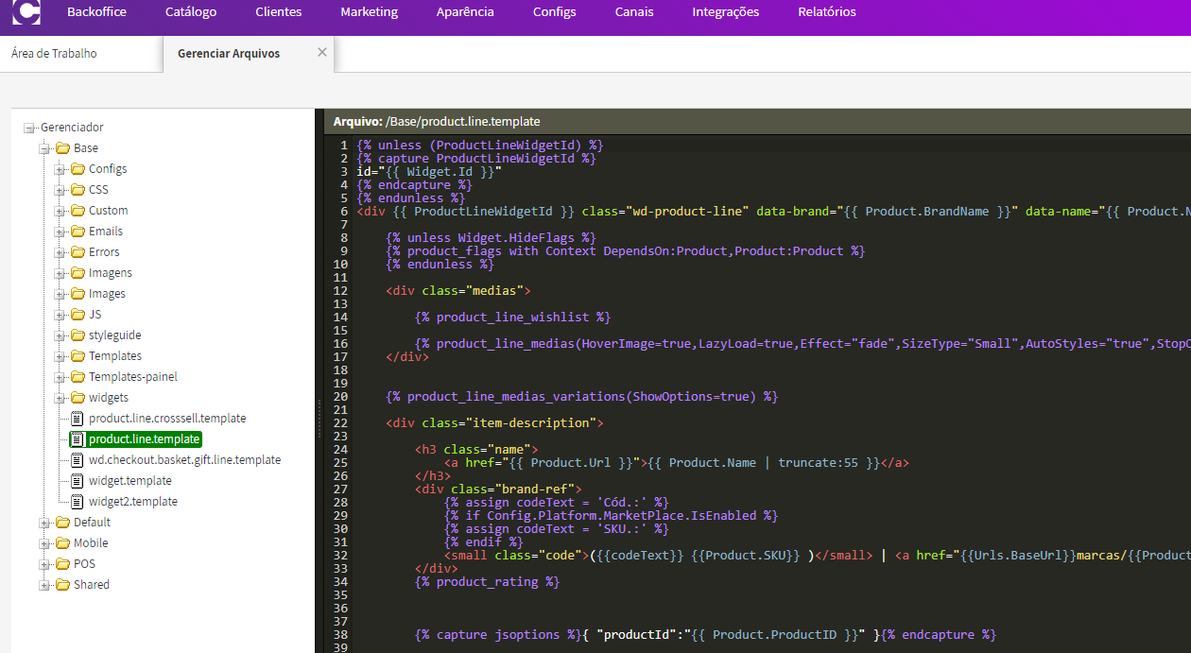1191x653 pixels.
Task: Open the Integrações menu
Action: pyautogui.click(x=726, y=12)
